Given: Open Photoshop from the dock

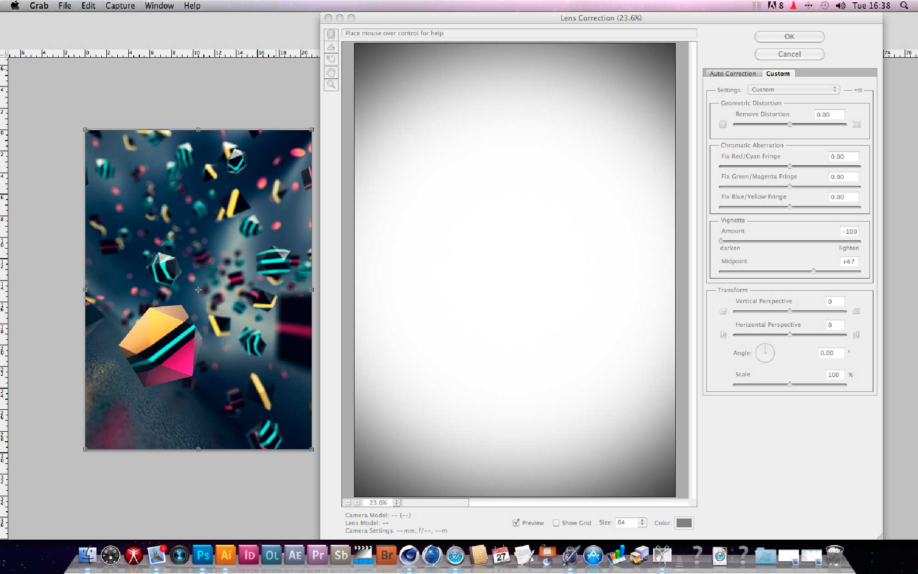Looking at the screenshot, I should pyautogui.click(x=202, y=555).
